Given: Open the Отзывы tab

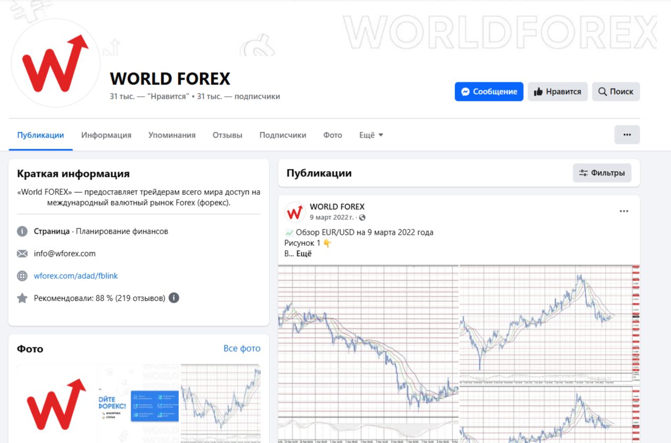Looking at the screenshot, I should [x=227, y=135].
